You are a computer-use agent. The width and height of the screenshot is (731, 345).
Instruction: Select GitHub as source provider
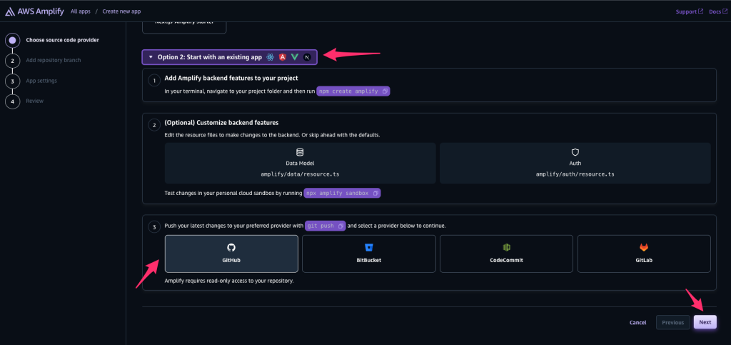(231, 254)
